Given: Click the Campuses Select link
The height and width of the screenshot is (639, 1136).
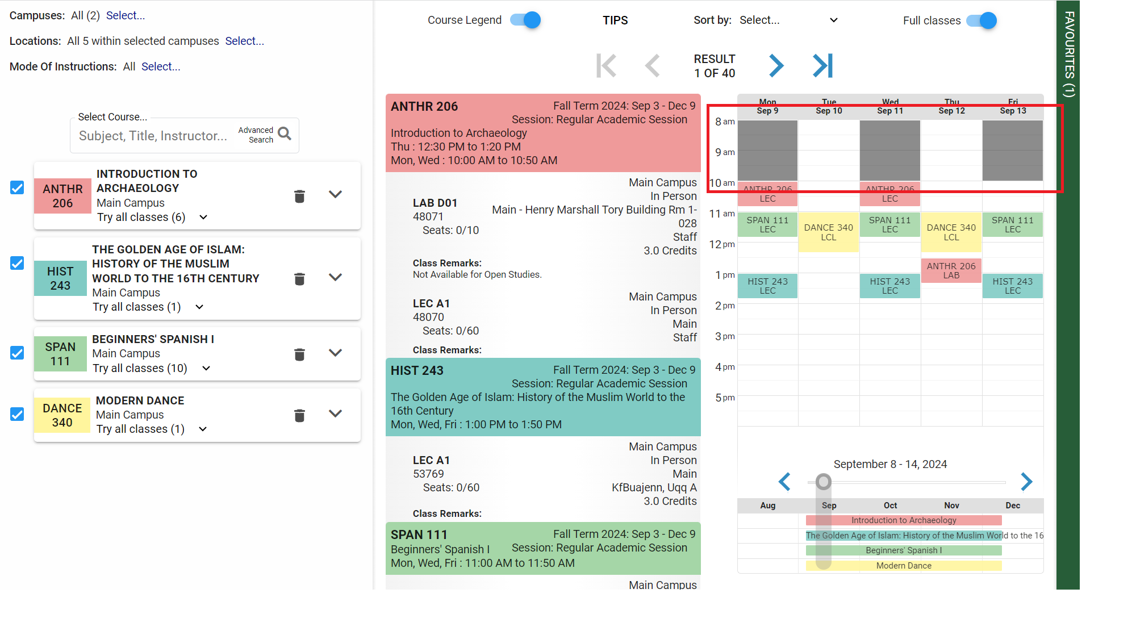Looking at the screenshot, I should [x=126, y=15].
